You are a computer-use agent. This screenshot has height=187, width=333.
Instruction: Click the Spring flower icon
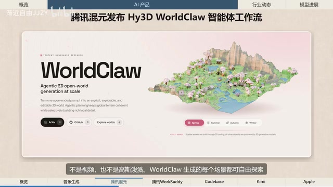click(x=189, y=123)
